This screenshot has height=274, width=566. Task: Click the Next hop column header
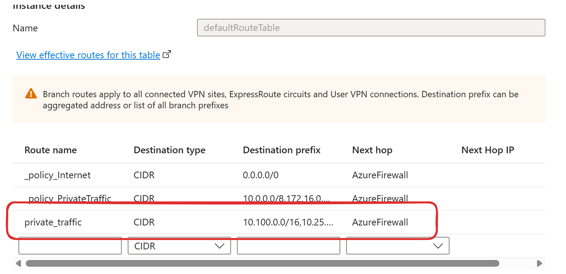tap(372, 150)
